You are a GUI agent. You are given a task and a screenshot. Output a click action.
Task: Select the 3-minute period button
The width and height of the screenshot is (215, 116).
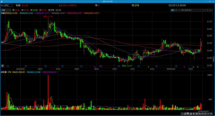197,10
